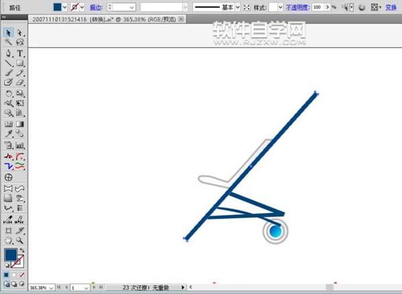
Task: Open the Recolor Artwork wheel icon
Action: (362, 7)
